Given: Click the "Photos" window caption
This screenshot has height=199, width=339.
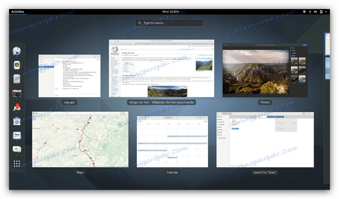Looking at the screenshot, I should pyautogui.click(x=265, y=102).
